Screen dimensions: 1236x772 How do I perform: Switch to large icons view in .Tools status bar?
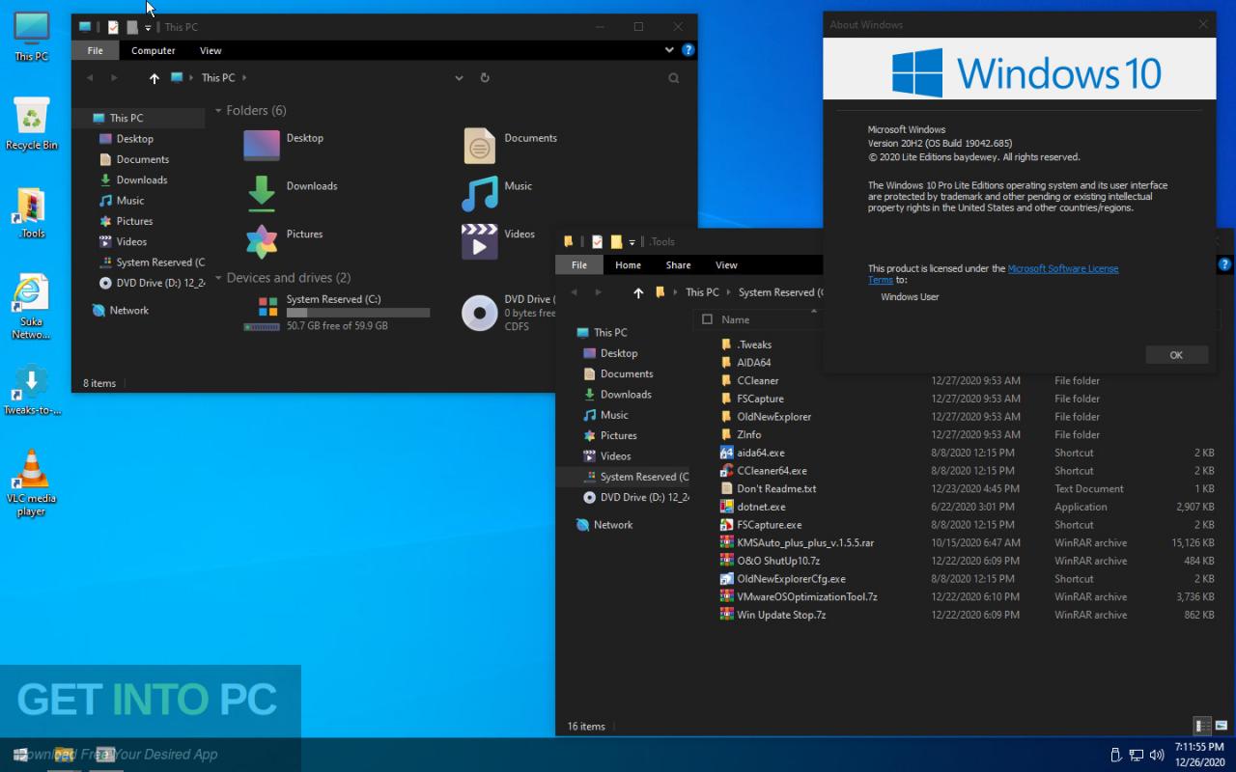pyautogui.click(x=1222, y=726)
